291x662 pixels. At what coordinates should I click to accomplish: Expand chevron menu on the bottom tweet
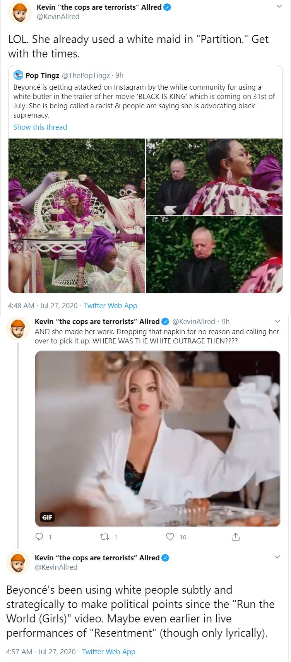click(x=277, y=557)
